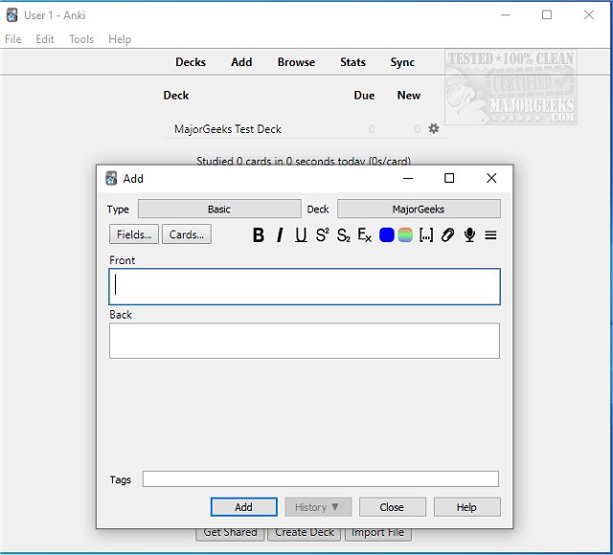This screenshot has height=555, width=613.
Task: Click into the Tags input field
Action: coord(321,478)
